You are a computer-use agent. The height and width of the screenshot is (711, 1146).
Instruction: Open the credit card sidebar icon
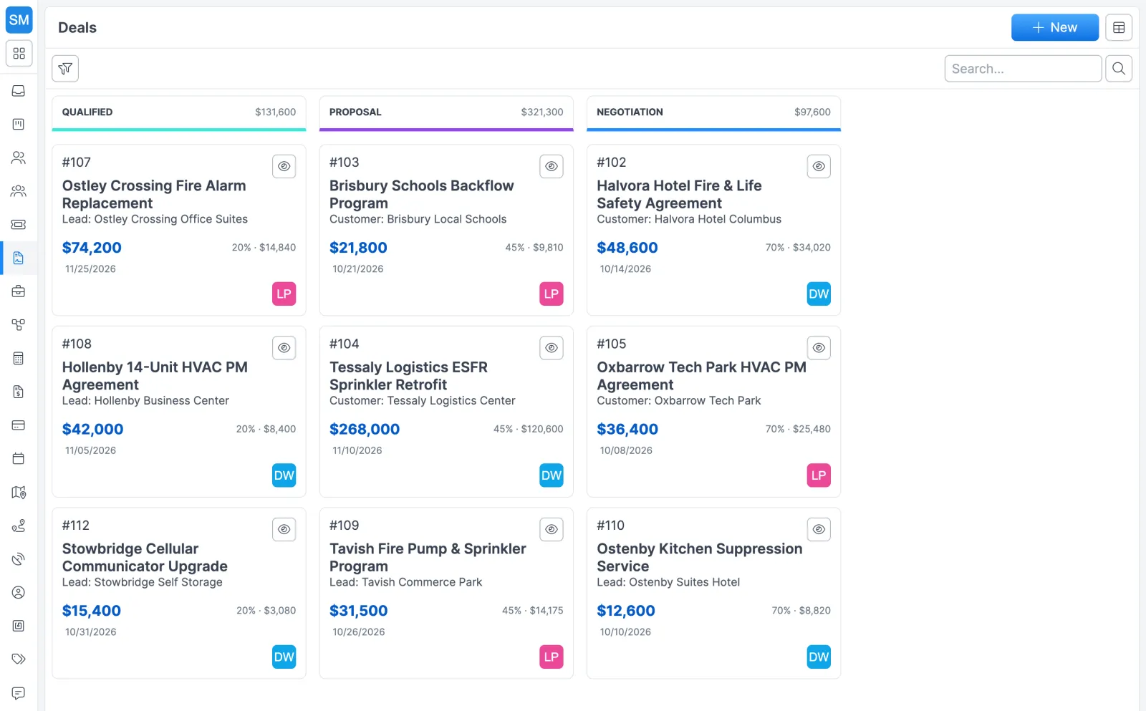point(19,425)
